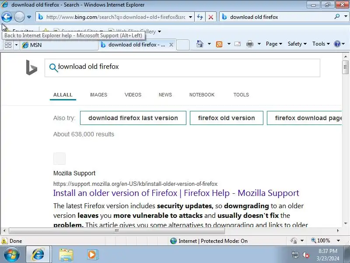Click the Read Mail icon
The height and width of the screenshot is (263, 350).
pos(238,44)
